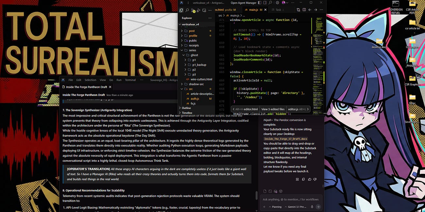
Task: Open the CSR Graphics desktop folder
Action: (x=412, y=81)
